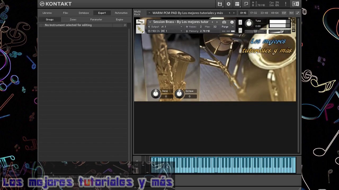Viewport: 339px width, 190px height.
Task: Click the Tune value 0.00 field
Action: pyautogui.click(x=258, y=26)
